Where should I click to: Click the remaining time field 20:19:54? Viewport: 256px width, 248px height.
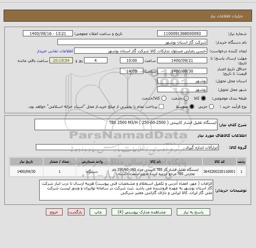tap(61, 60)
